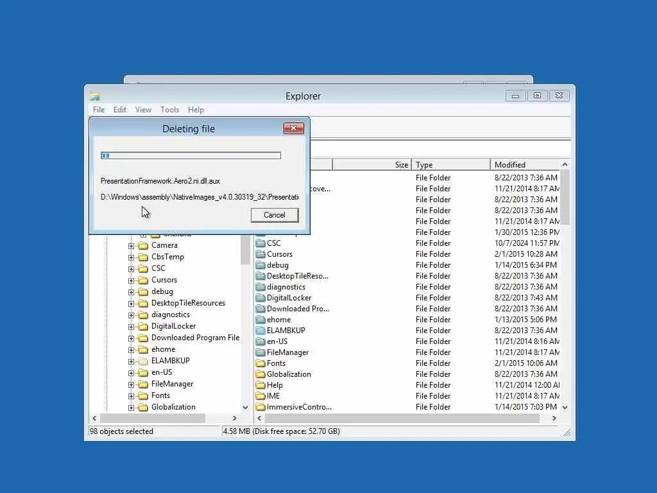Click tree pane scroll down arrow
This screenshot has height=493, width=657.
tap(245, 408)
